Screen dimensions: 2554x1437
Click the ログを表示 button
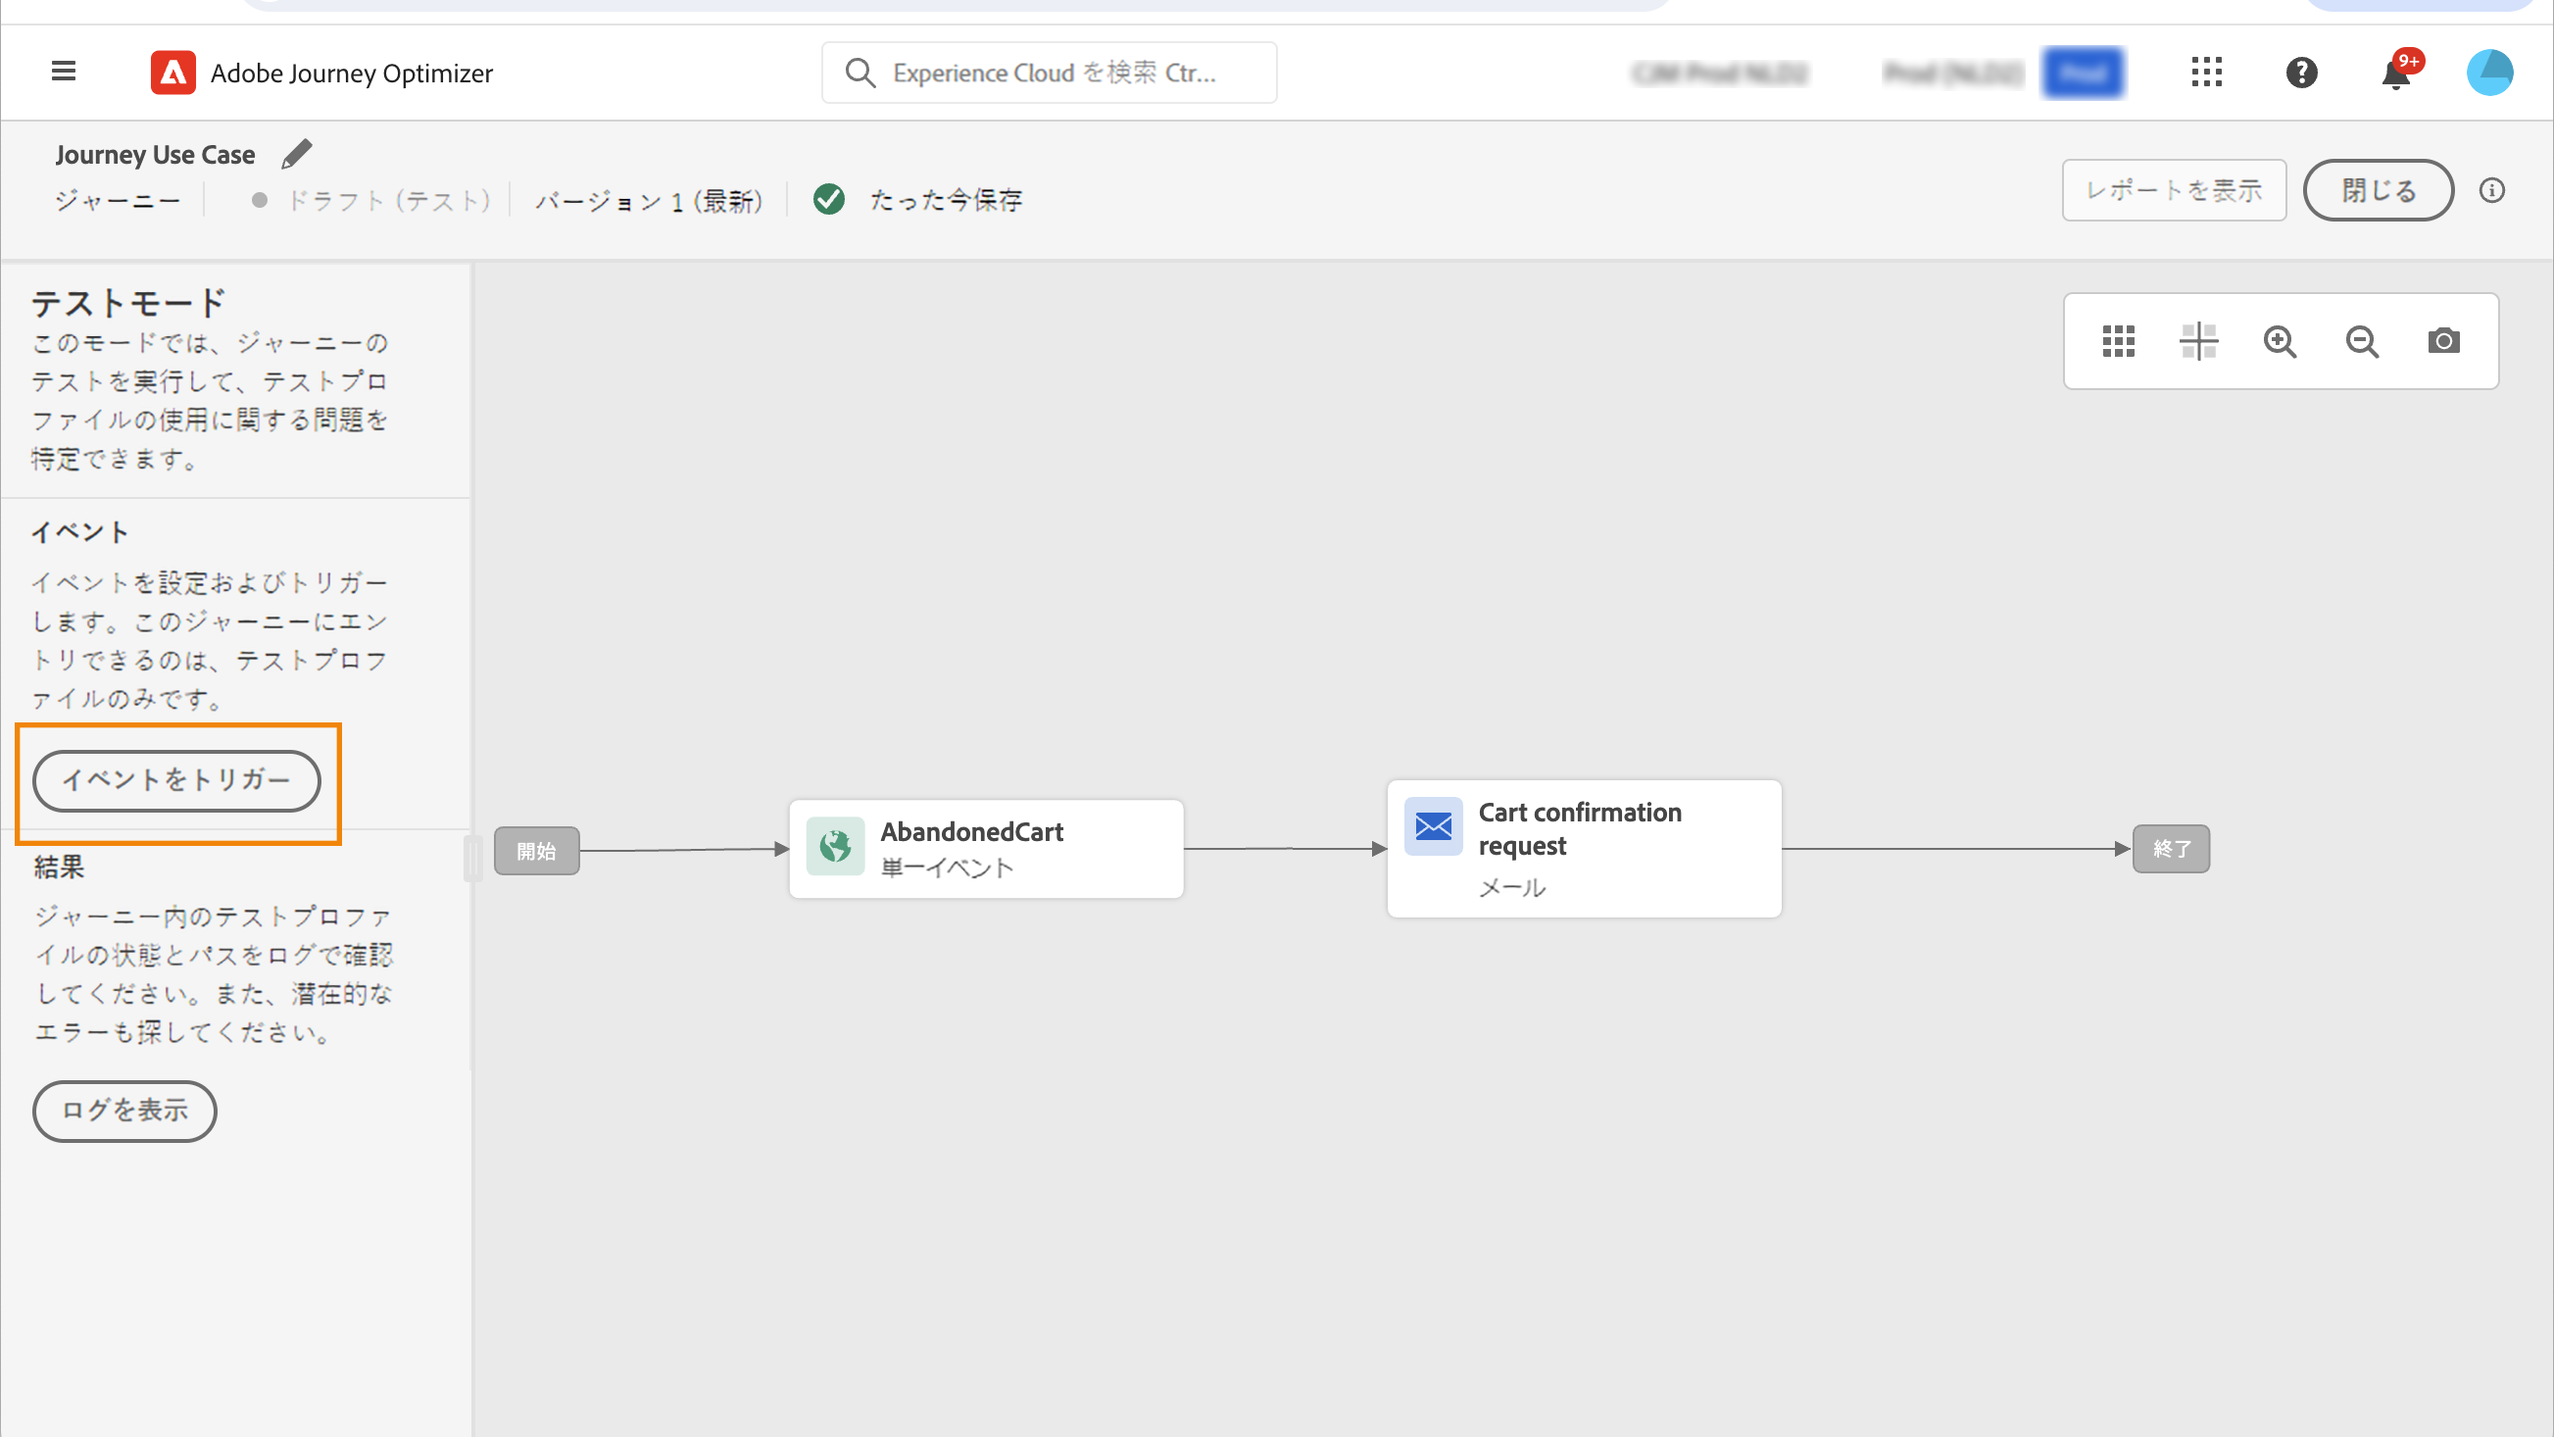[x=124, y=1111]
